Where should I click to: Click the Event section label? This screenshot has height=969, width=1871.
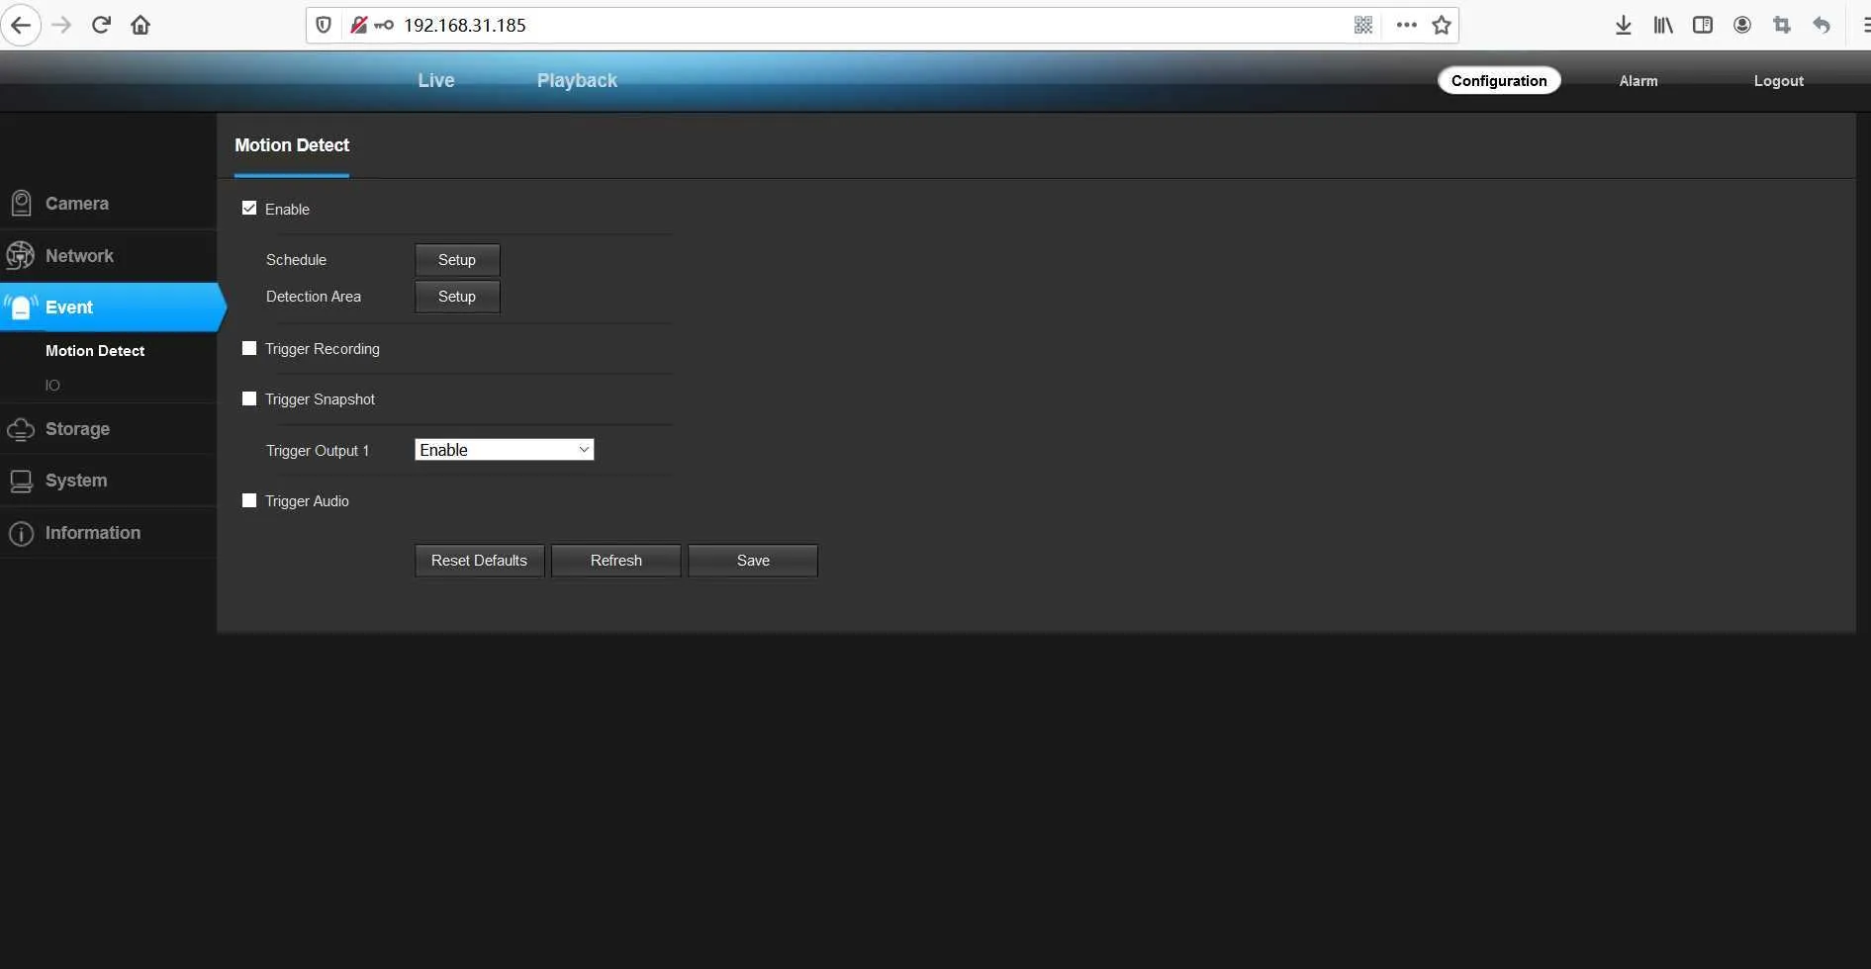click(69, 308)
